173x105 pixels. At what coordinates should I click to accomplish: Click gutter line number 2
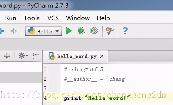click(45, 79)
